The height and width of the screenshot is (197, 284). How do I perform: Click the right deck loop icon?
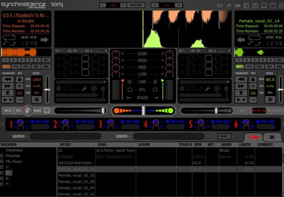255,40
